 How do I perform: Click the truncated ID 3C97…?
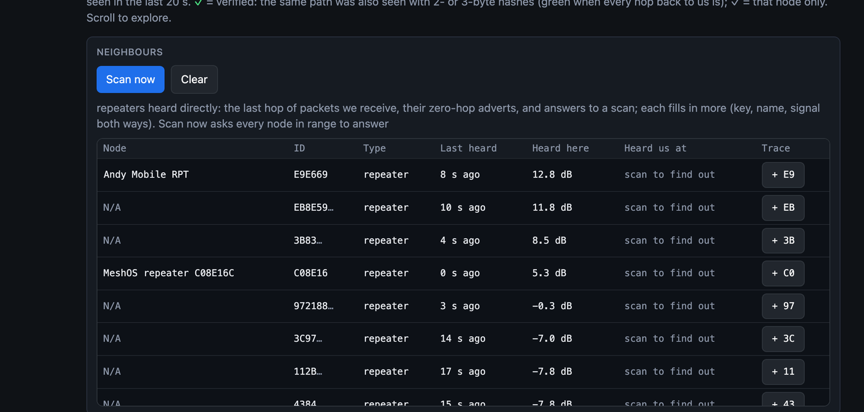tap(308, 339)
